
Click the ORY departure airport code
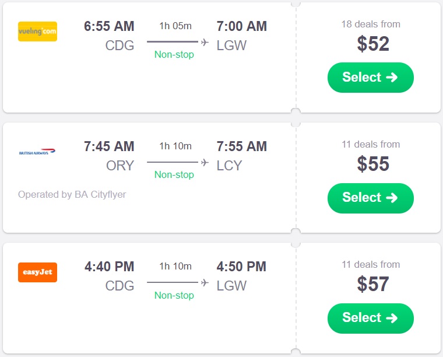pos(120,166)
